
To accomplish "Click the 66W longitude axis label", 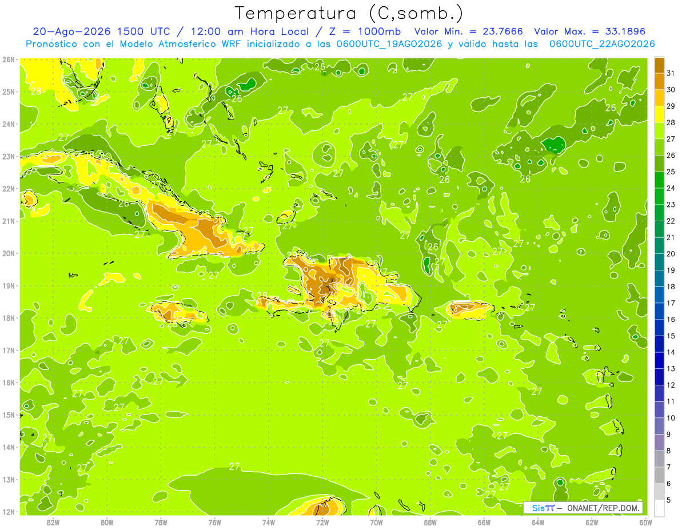I will [x=484, y=522].
